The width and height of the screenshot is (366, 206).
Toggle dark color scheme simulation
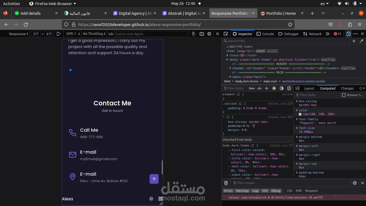point(282,88)
